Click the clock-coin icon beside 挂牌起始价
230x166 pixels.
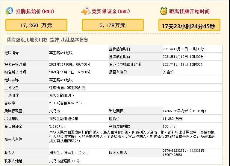point(9,11)
